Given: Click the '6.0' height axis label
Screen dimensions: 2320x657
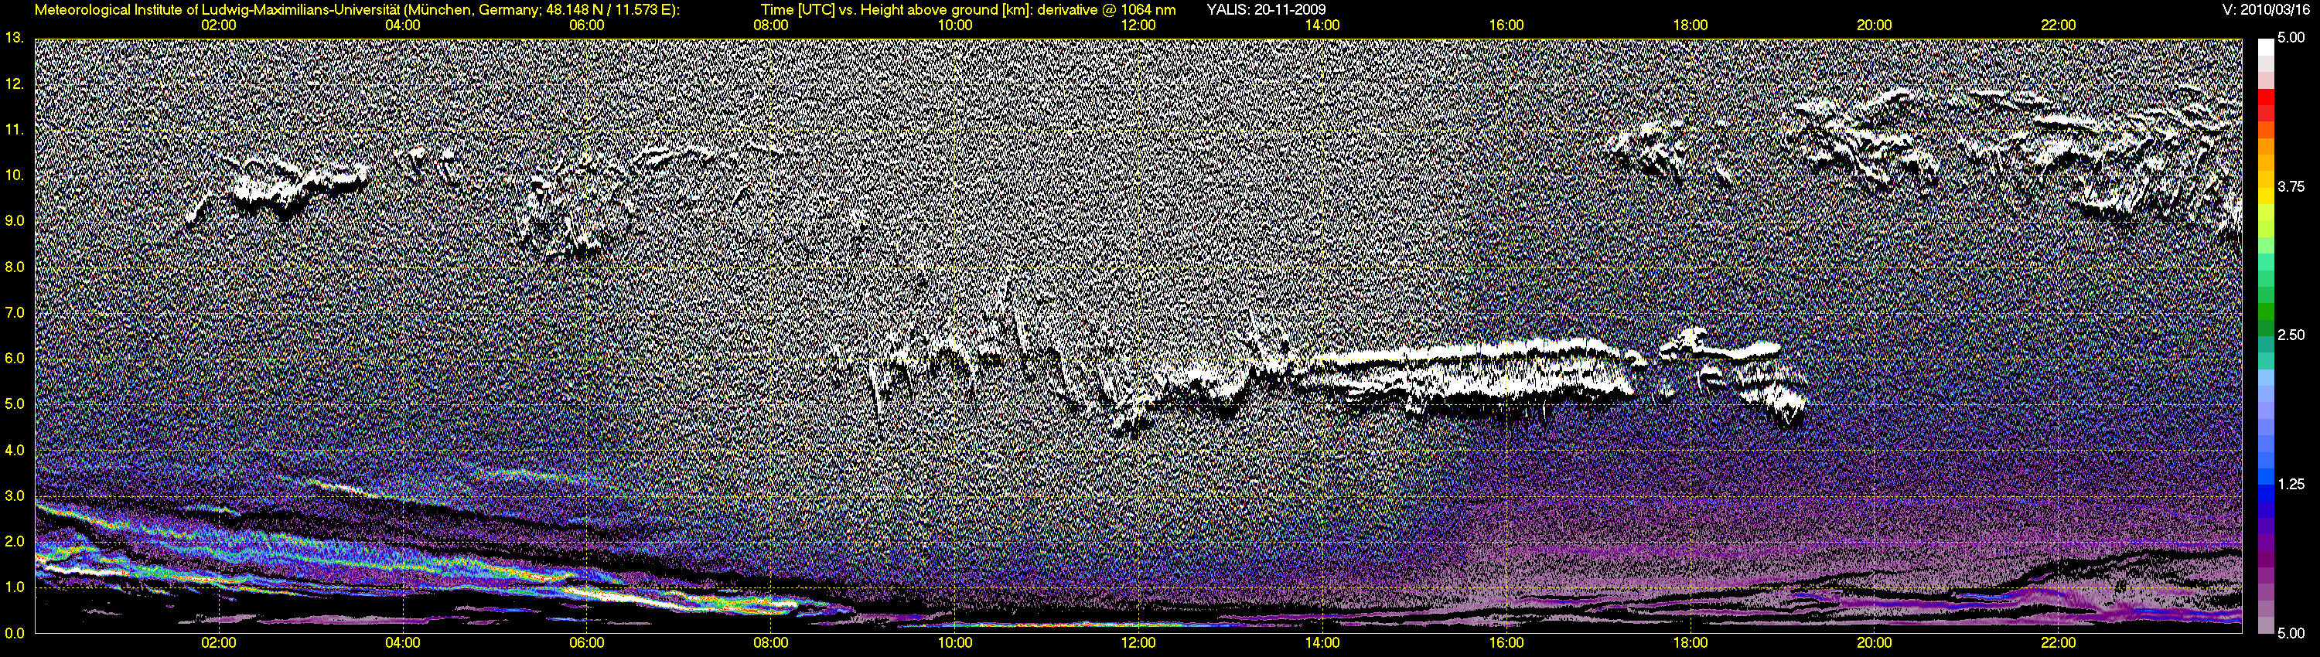Looking at the screenshot, I should tap(15, 358).
